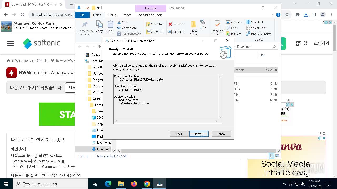Click the Windows breadcrumb link on Softonic
The width and height of the screenshot is (337, 189).
pyautogui.click(x=23, y=61)
